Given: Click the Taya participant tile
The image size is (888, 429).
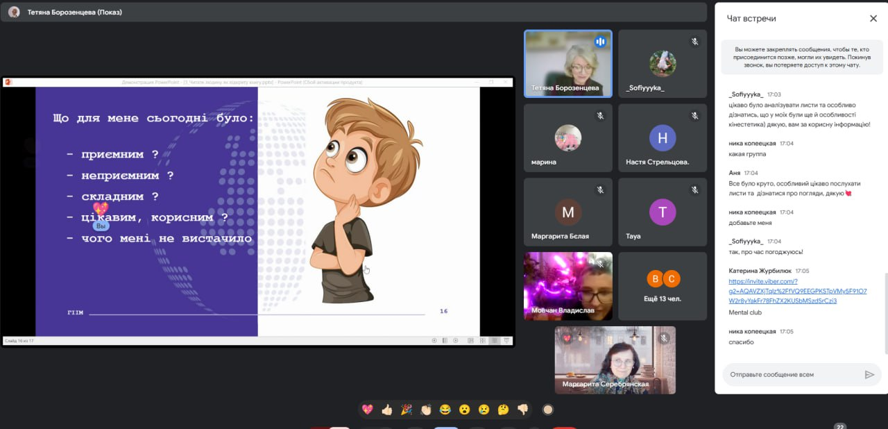Looking at the screenshot, I should coord(662,212).
